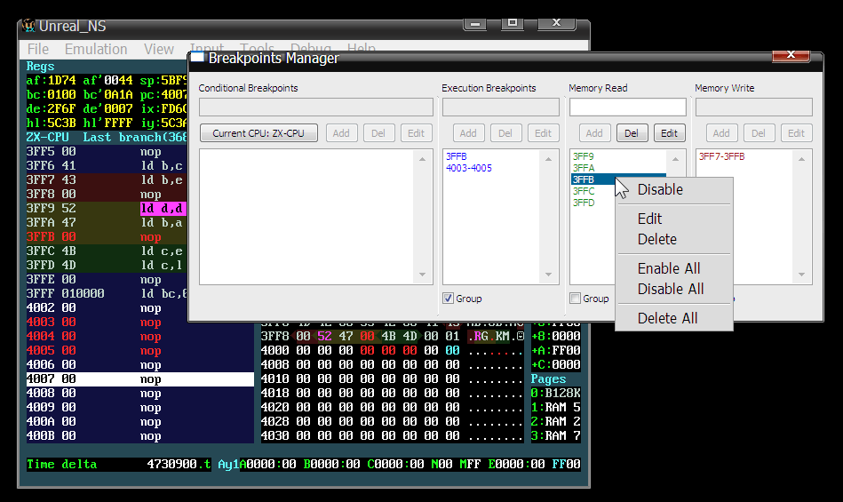The image size is (843, 502).
Task: Click scroll down arrow in Memory Write list
Action: 801,275
